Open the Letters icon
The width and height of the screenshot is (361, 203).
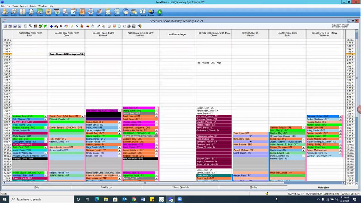(x=74, y=12)
